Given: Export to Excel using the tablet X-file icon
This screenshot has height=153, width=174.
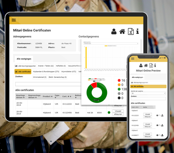Looking at the screenshot, I should [131, 32].
